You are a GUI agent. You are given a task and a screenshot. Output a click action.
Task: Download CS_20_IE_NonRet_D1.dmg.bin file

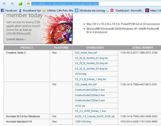pyautogui.click(x=91, y=58)
